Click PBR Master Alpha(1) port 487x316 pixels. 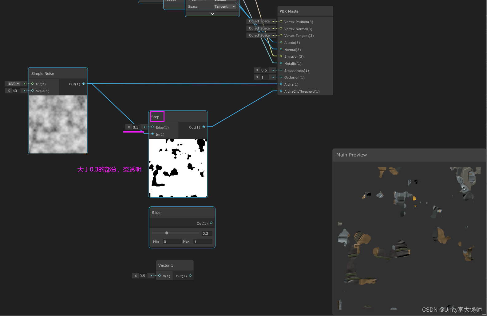281,84
